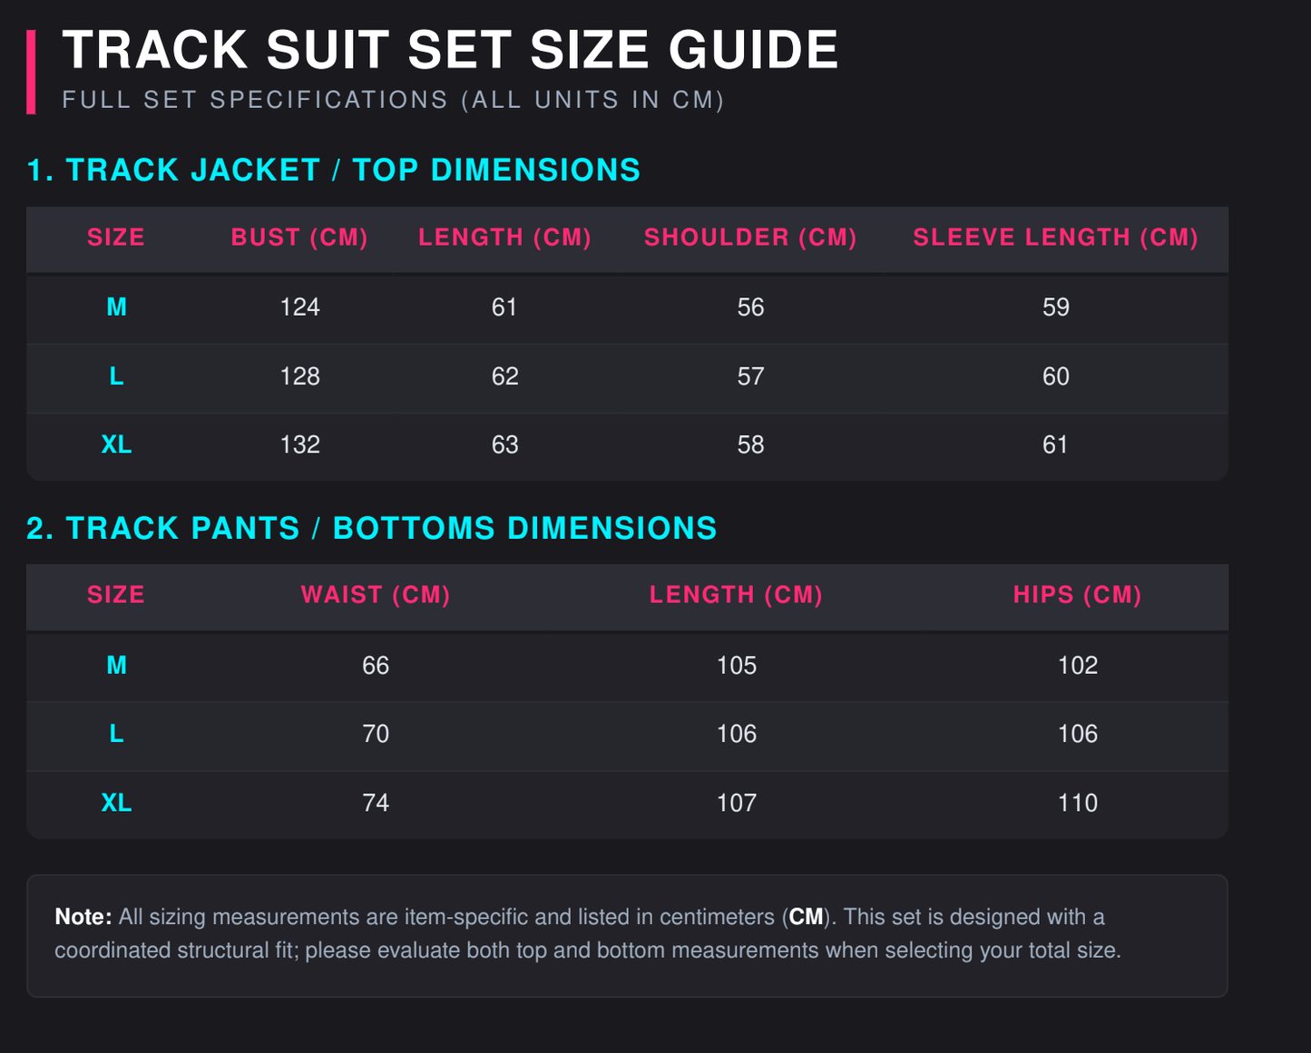Click the pants hips value 102
1311x1053 pixels.
[x=1077, y=666]
